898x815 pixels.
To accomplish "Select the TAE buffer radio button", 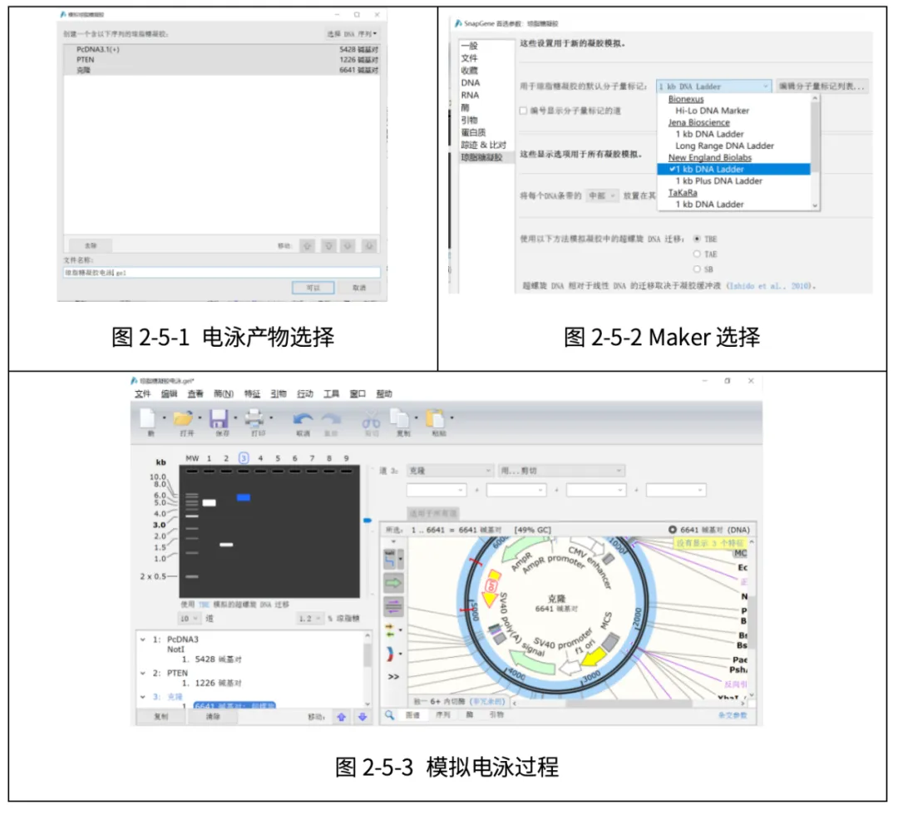I will 697,254.
